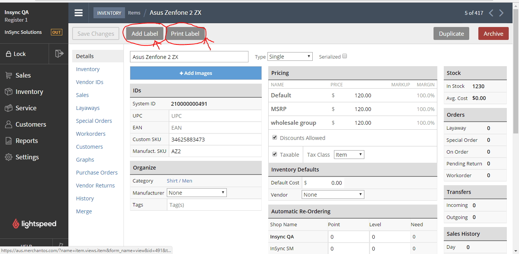
Task: Open Settings in the left sidebar
Action: (27, 157)
